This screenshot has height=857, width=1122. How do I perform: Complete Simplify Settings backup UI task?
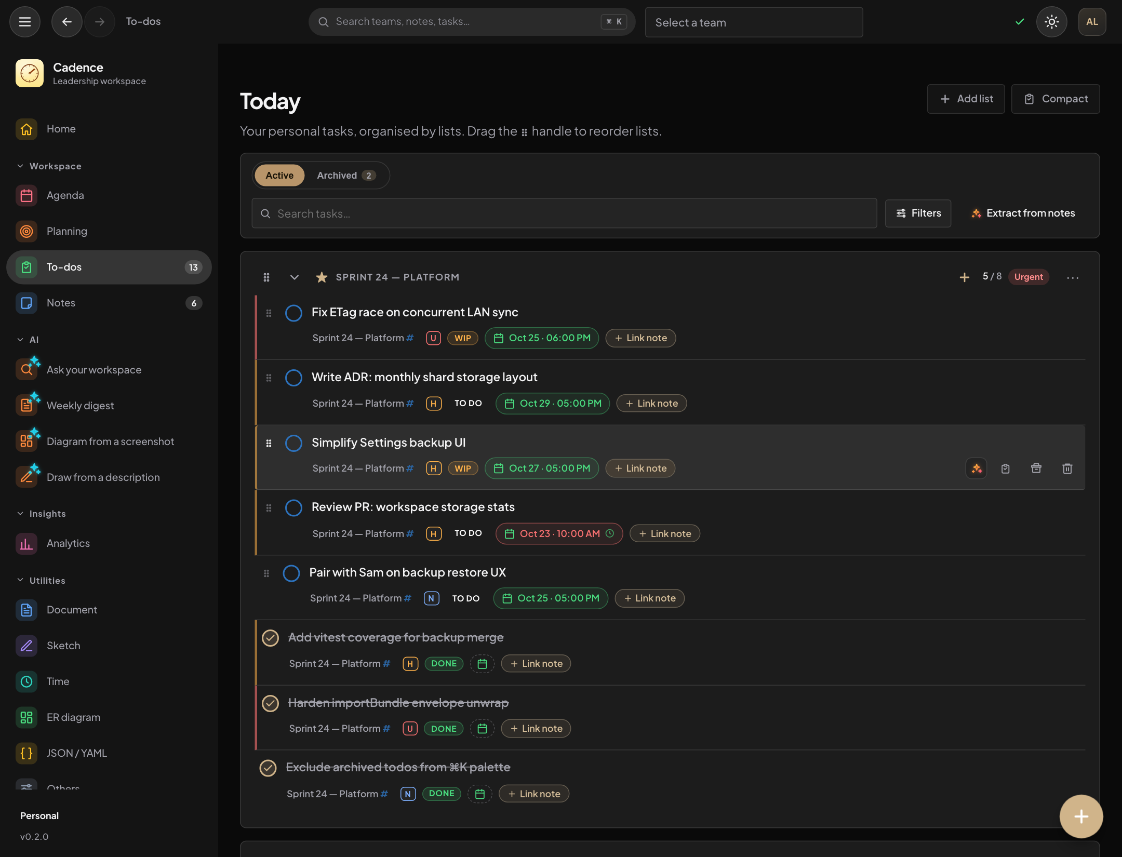pyautogui.click(x=293, y=444)
